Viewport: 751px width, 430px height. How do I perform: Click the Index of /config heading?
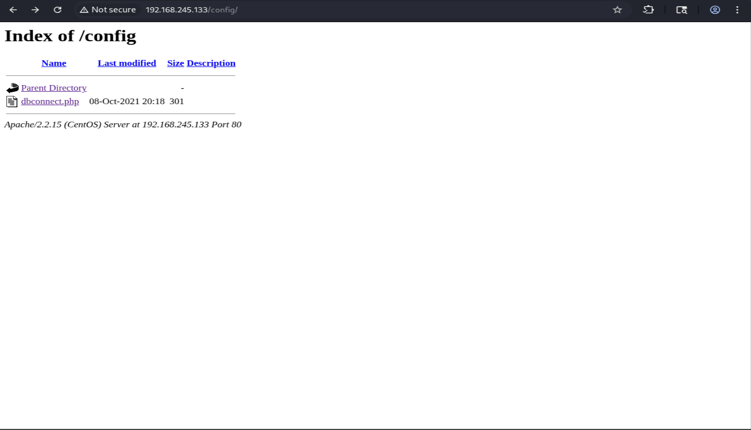70,36
